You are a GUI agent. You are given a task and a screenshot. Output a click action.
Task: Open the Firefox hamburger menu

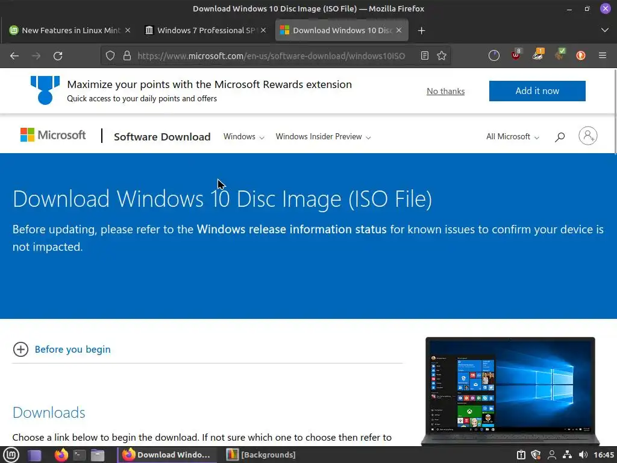603,56
